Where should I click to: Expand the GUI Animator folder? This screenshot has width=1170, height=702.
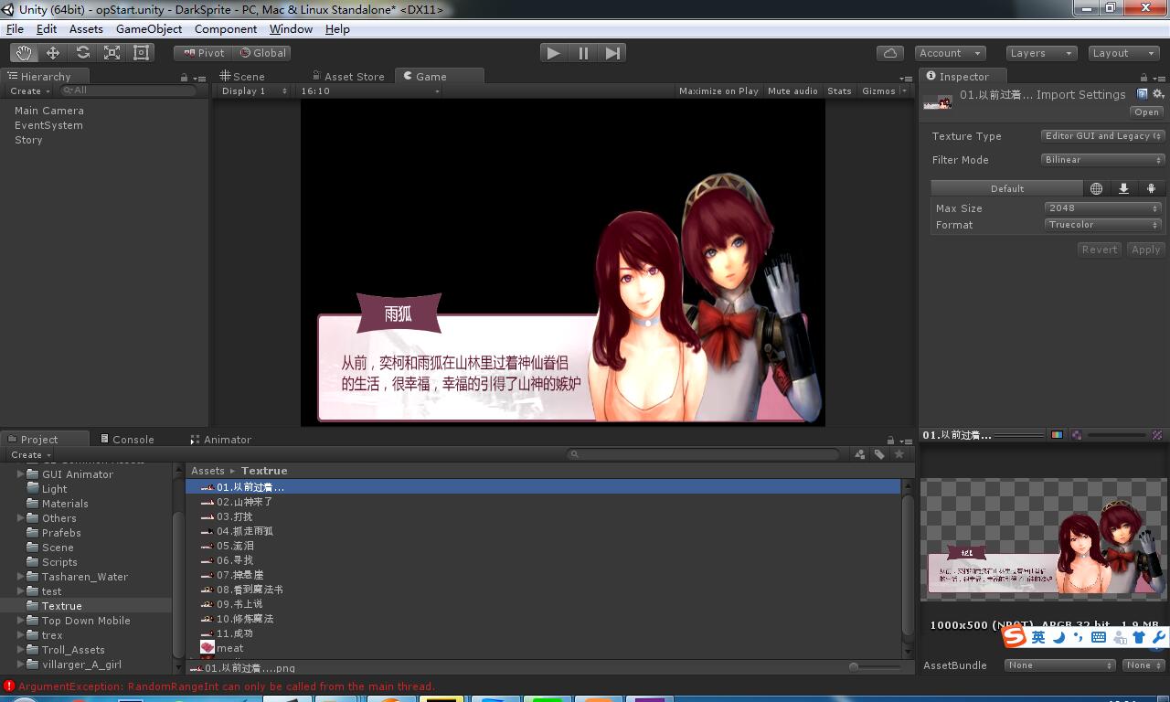click(x=21, y=474)
